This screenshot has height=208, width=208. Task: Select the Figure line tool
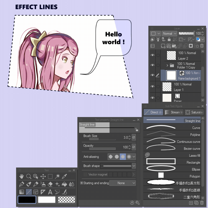29,192
